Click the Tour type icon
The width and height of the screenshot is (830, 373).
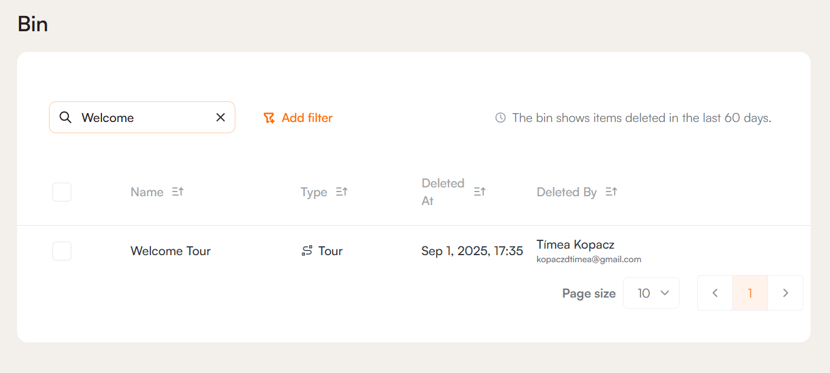307,250
